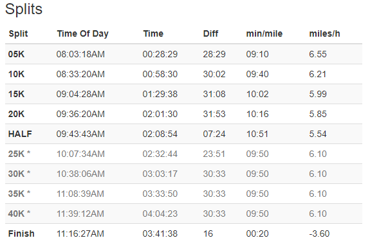Image resolution: width=370 pixels, height=247 pixels.
Task: Click the miles/h column header
Action: point(324,33)
